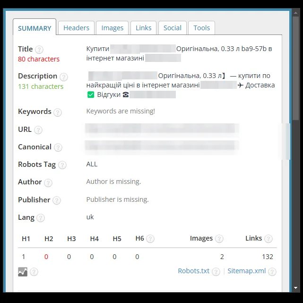Click the vertical scrollbar thumb
The height and width of the screenshot is (303, 303).
coord(295,69)
